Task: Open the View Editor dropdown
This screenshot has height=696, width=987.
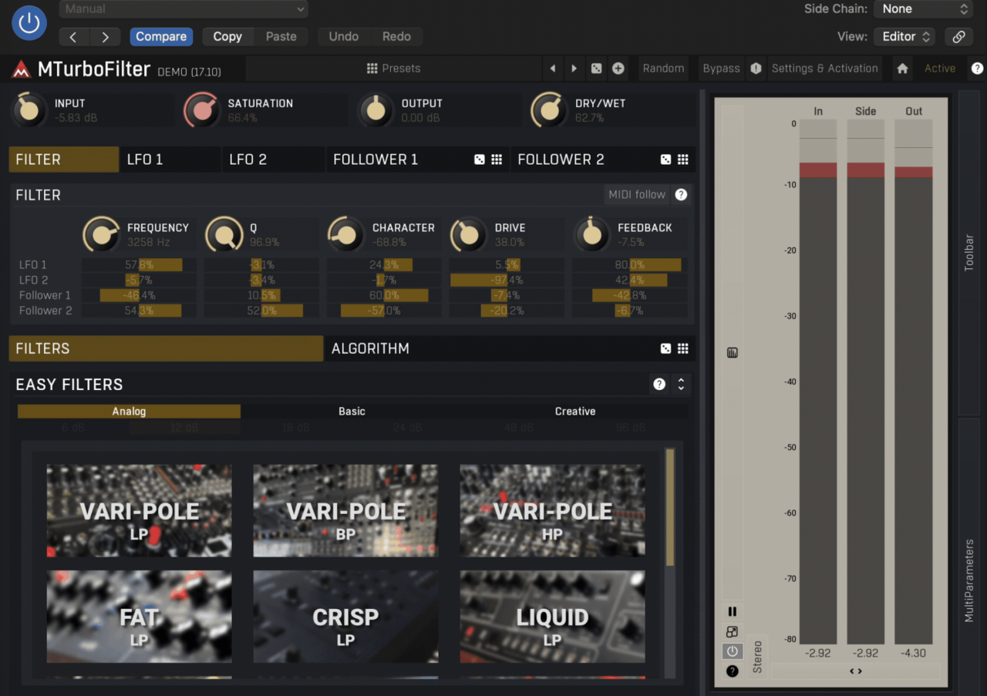Action: pyautogui.click(x=904, y=36)
